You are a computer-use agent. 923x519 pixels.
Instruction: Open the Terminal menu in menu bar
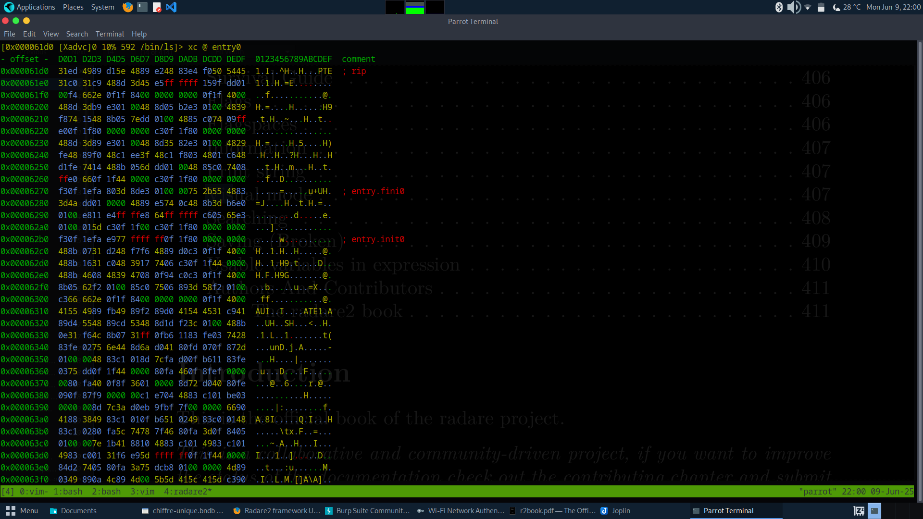tap(110, 34)
